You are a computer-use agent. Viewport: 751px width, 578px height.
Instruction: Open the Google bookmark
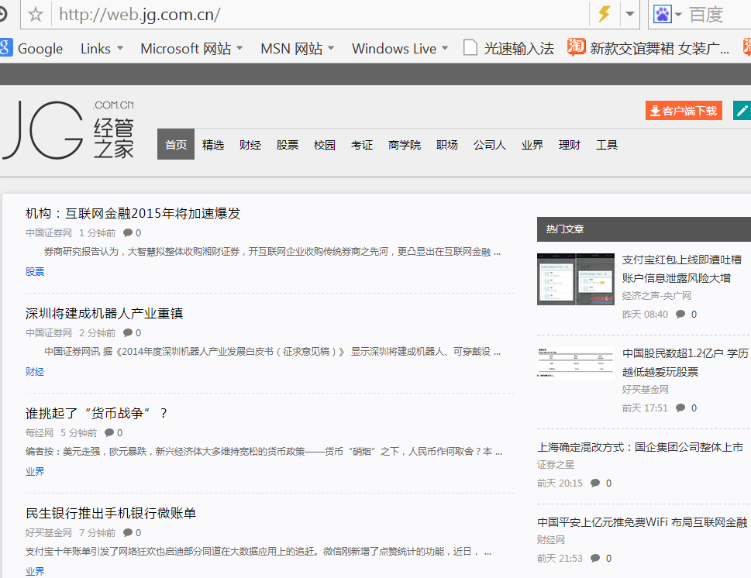click(x=32, y=48)
